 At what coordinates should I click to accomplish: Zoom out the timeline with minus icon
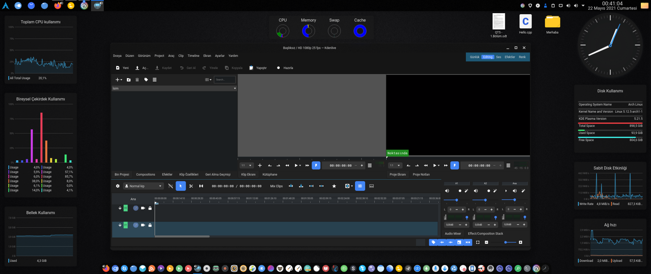[x=487, y=242]
